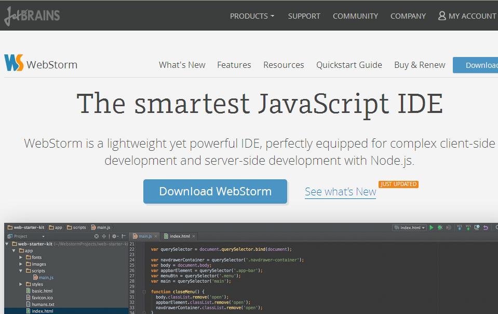Open Project panel settings gear icon

114,236
